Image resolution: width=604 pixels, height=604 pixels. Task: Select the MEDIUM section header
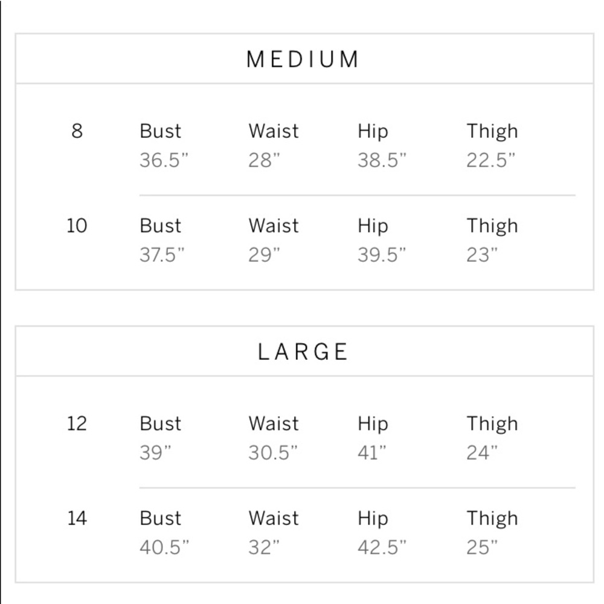click(x=303, y=59)
